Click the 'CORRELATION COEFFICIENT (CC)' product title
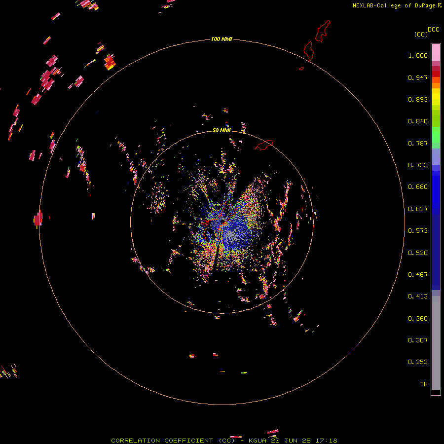Viewport: 444px width, 444px height. [x=173, y=441]
